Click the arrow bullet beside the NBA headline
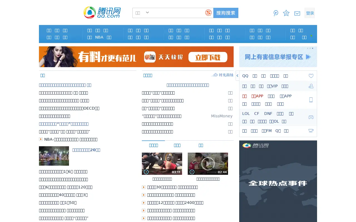The height and width of the screenshot is (222, 356). 41,139
